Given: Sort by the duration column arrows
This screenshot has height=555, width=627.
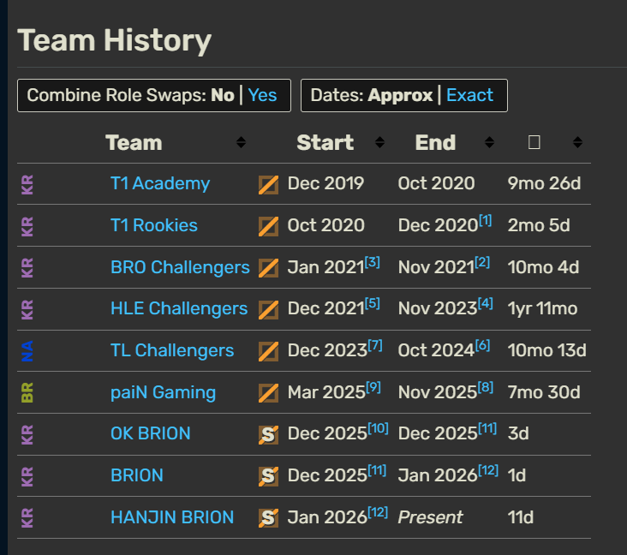Looking at the screenshot, I should (578, 142).
